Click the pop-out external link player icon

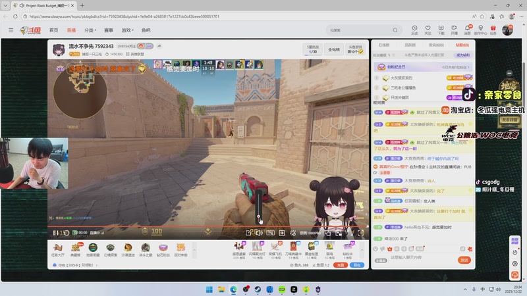coord(249,232)
